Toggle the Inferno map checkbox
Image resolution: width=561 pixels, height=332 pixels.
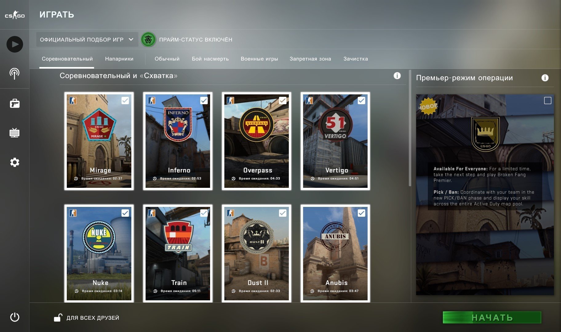click(x=204, y=101)
